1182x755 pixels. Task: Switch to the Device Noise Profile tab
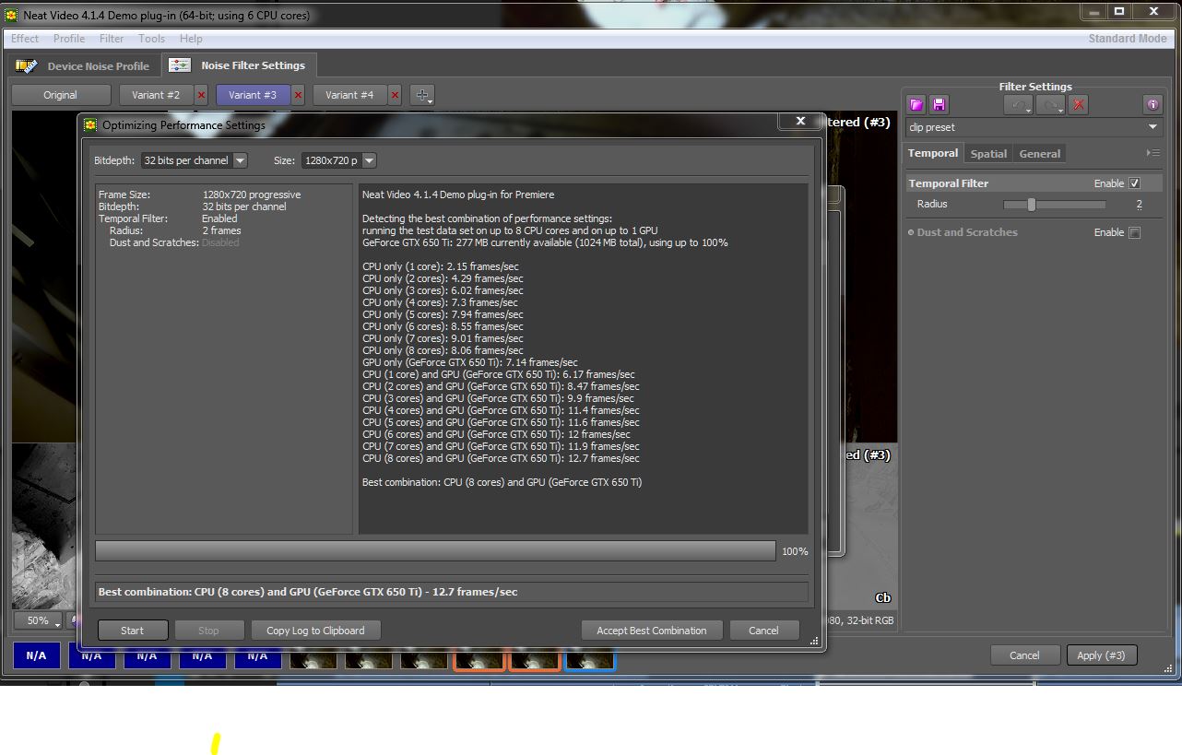pyautogui.click(x=84, y=66)
